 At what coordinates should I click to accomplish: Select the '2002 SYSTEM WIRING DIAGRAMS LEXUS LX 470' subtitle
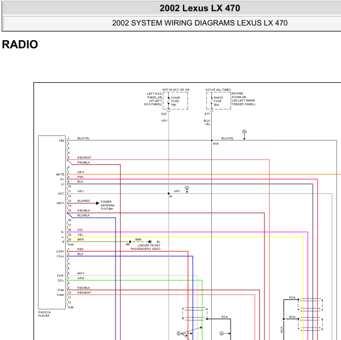(199, 23)
